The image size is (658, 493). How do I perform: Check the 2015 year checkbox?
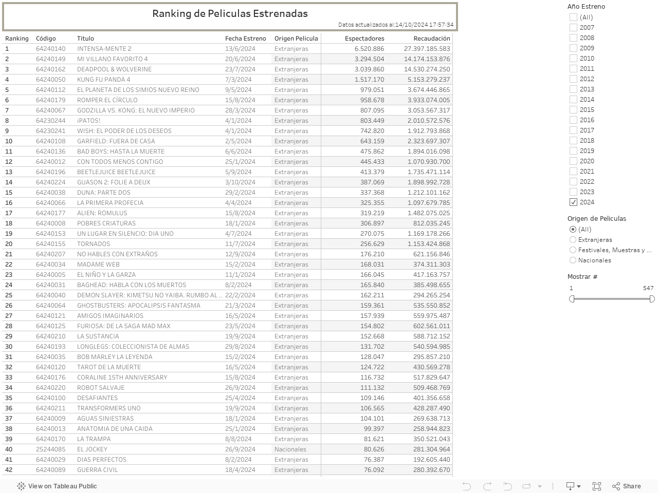coord(573,109)
